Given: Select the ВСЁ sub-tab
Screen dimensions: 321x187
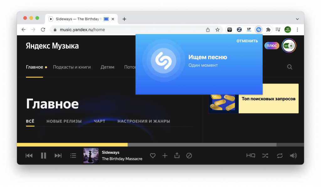Looking at the screenshot, I should (x=30, y=121).
